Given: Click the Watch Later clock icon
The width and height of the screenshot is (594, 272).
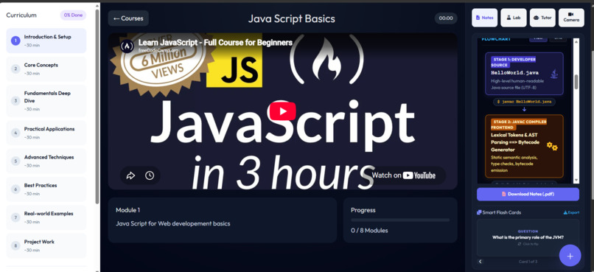Looking at the screenshot, I should point(150,175).
